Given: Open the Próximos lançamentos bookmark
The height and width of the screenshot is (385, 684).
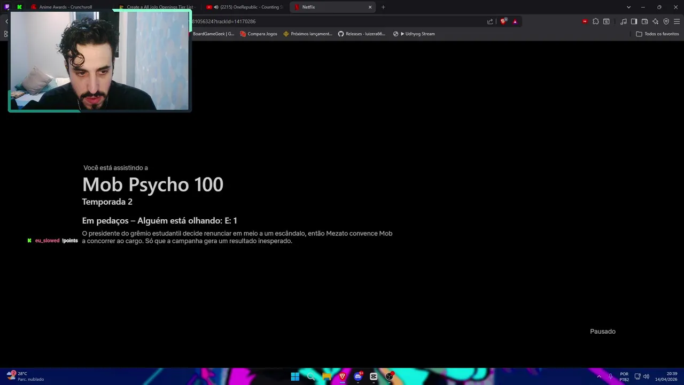Looking at the screenshot, I should [x=308, y=34].
